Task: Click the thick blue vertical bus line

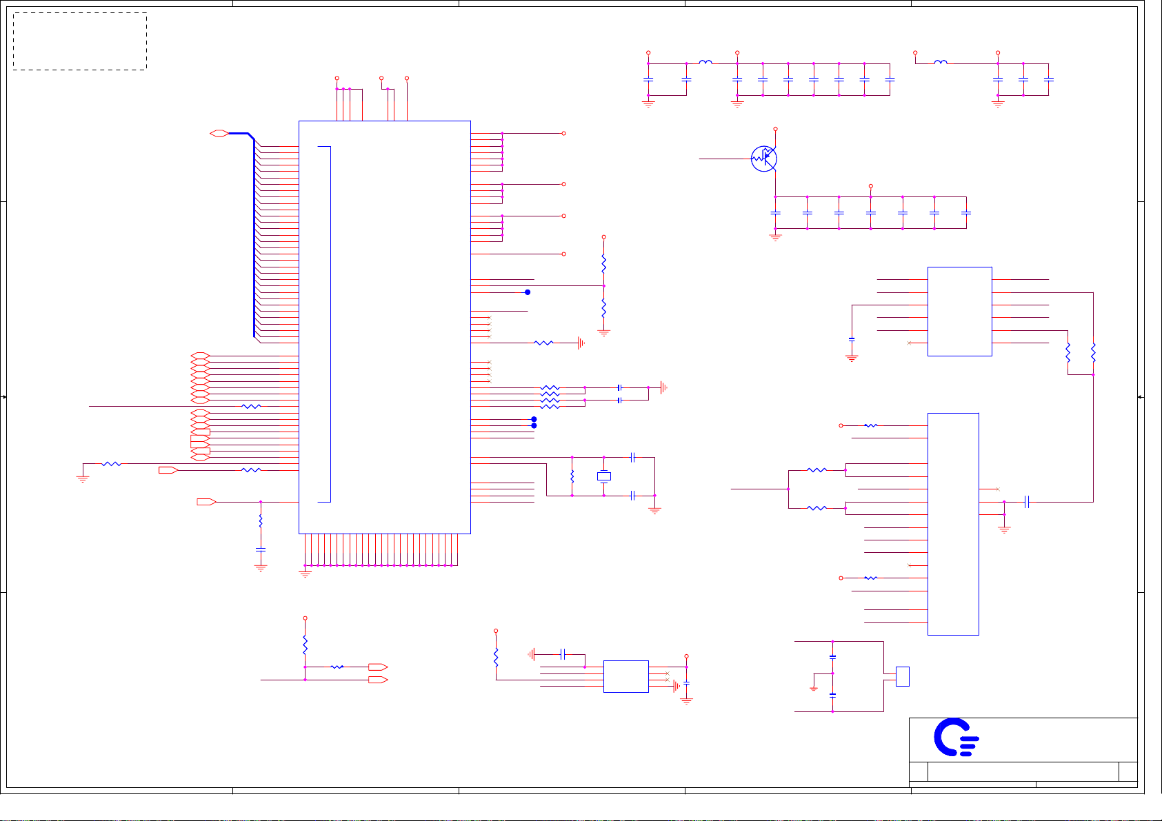Action: [x=254, y=238]
